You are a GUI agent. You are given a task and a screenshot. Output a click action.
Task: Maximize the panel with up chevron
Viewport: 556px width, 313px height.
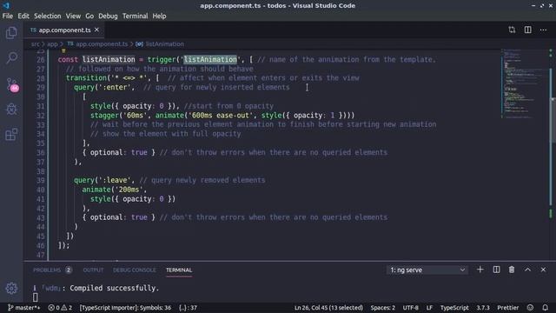[527, 270]
